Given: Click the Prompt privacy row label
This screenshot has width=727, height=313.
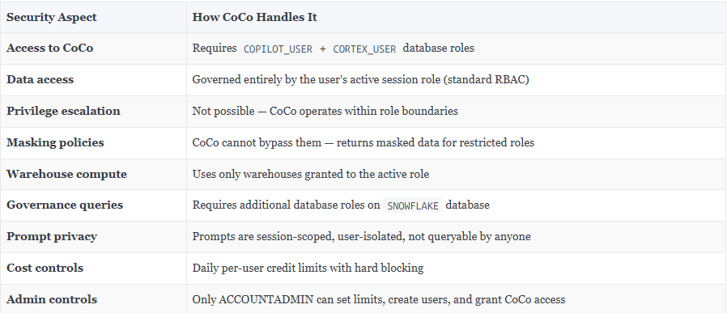Looking at the screenshot, I should [52, 237].
